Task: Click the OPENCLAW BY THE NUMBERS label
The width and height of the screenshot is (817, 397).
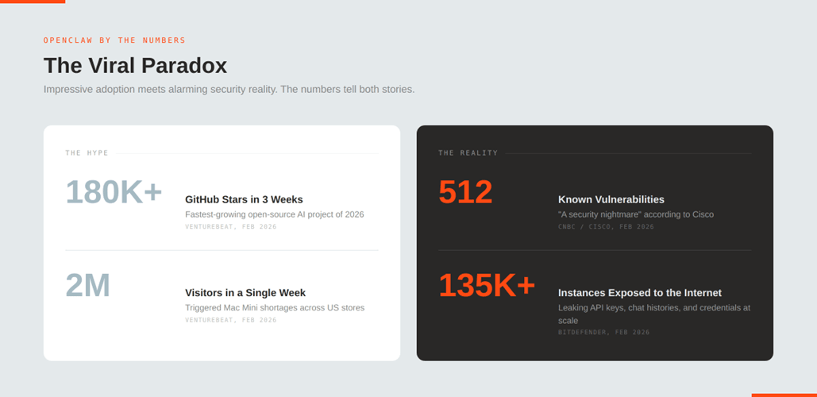Action: [114, 40]
